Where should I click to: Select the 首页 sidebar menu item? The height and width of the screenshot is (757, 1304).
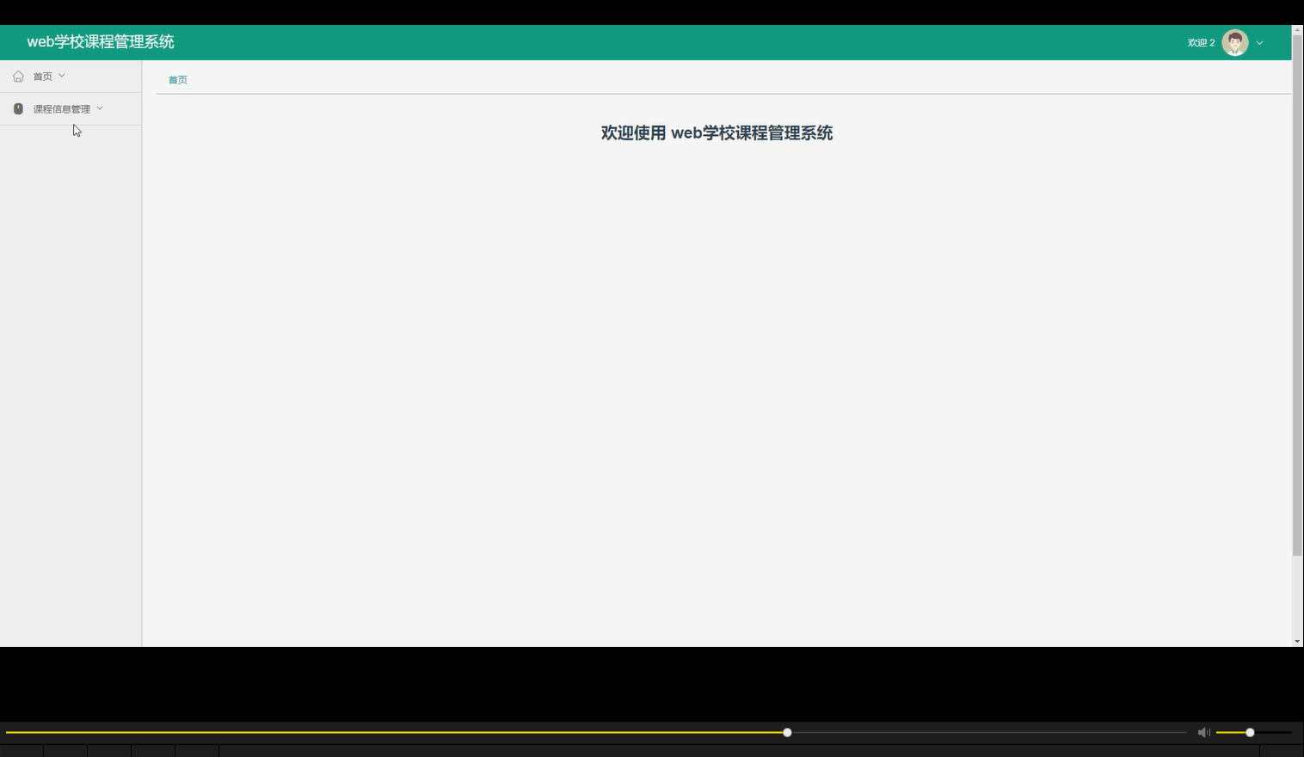click(42, 76)
